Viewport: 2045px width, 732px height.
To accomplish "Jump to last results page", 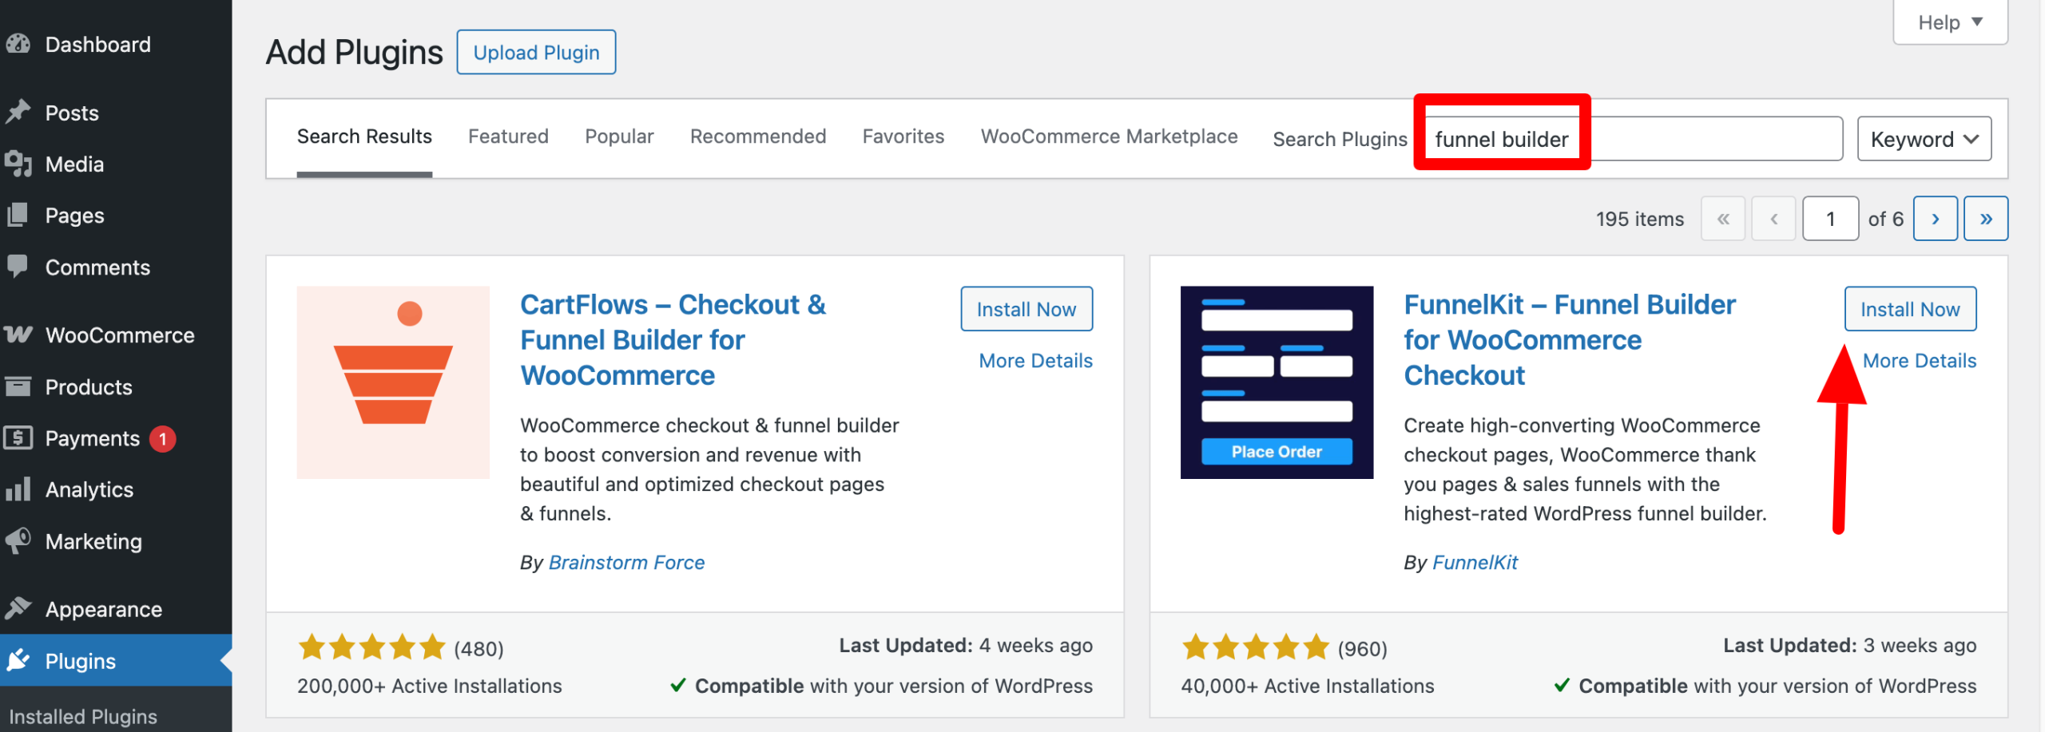I will coord(1986,219).
